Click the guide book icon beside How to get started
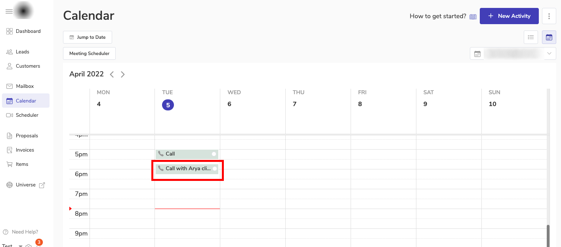 (473, 17)
